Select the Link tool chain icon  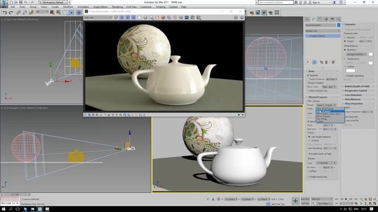[x=18, y=12]
